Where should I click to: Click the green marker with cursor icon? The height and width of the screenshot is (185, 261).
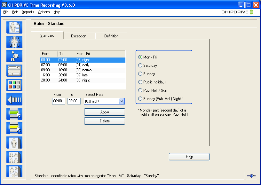14,113
